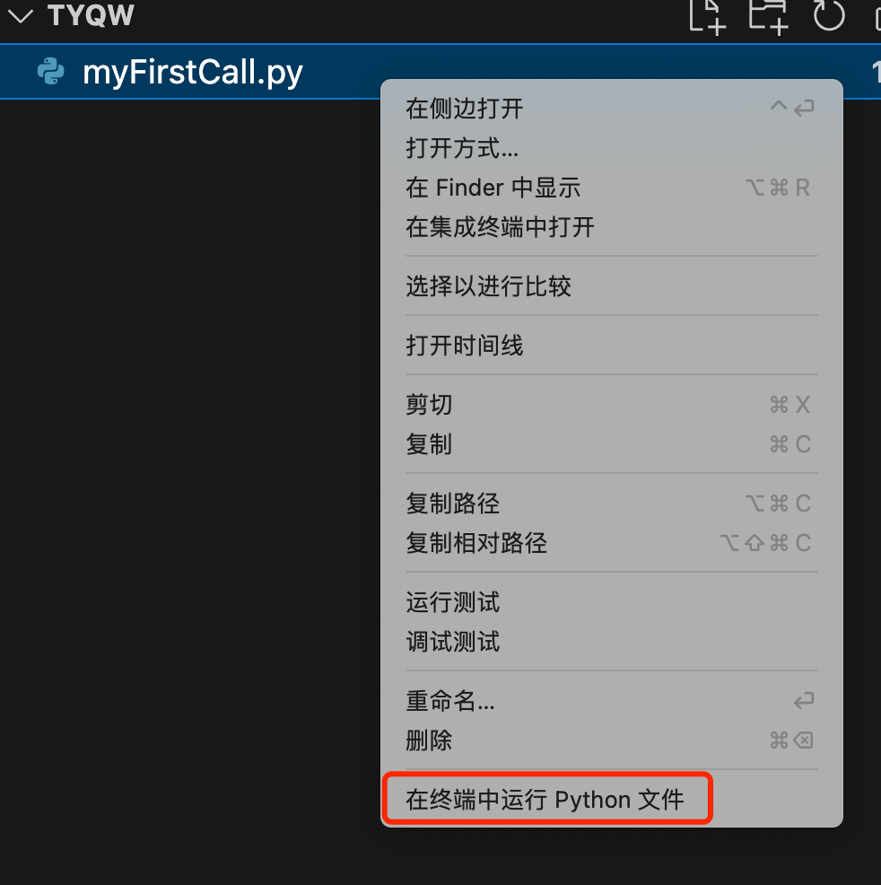Click the New File icon in explorer header
This screenshot has width=881, height=885.
(707, 16)
